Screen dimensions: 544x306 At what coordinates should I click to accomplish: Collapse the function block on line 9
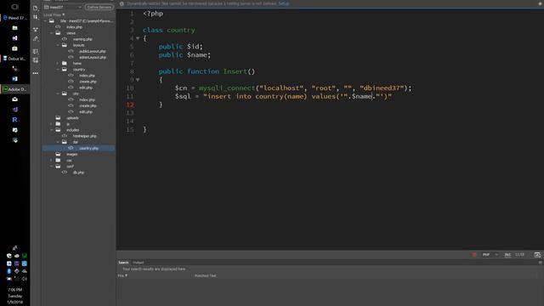point(138,80)
